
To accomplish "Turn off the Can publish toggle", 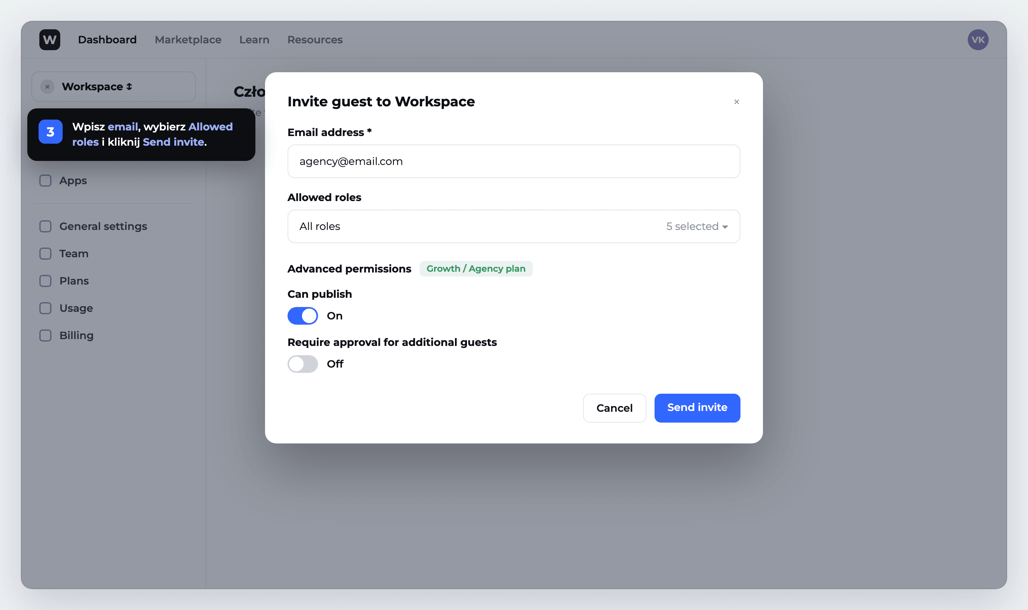I will tap(303, 316).
